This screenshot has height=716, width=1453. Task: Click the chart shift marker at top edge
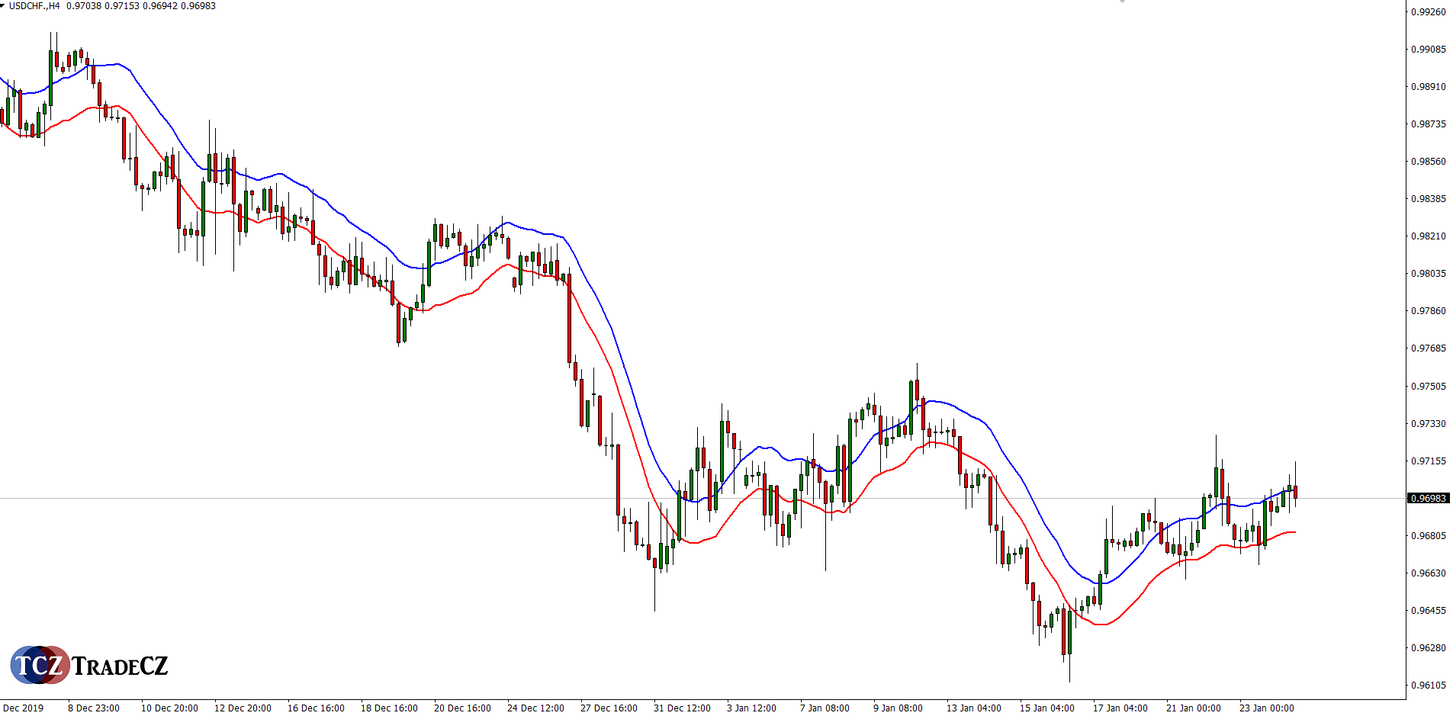click(1122, 2)
